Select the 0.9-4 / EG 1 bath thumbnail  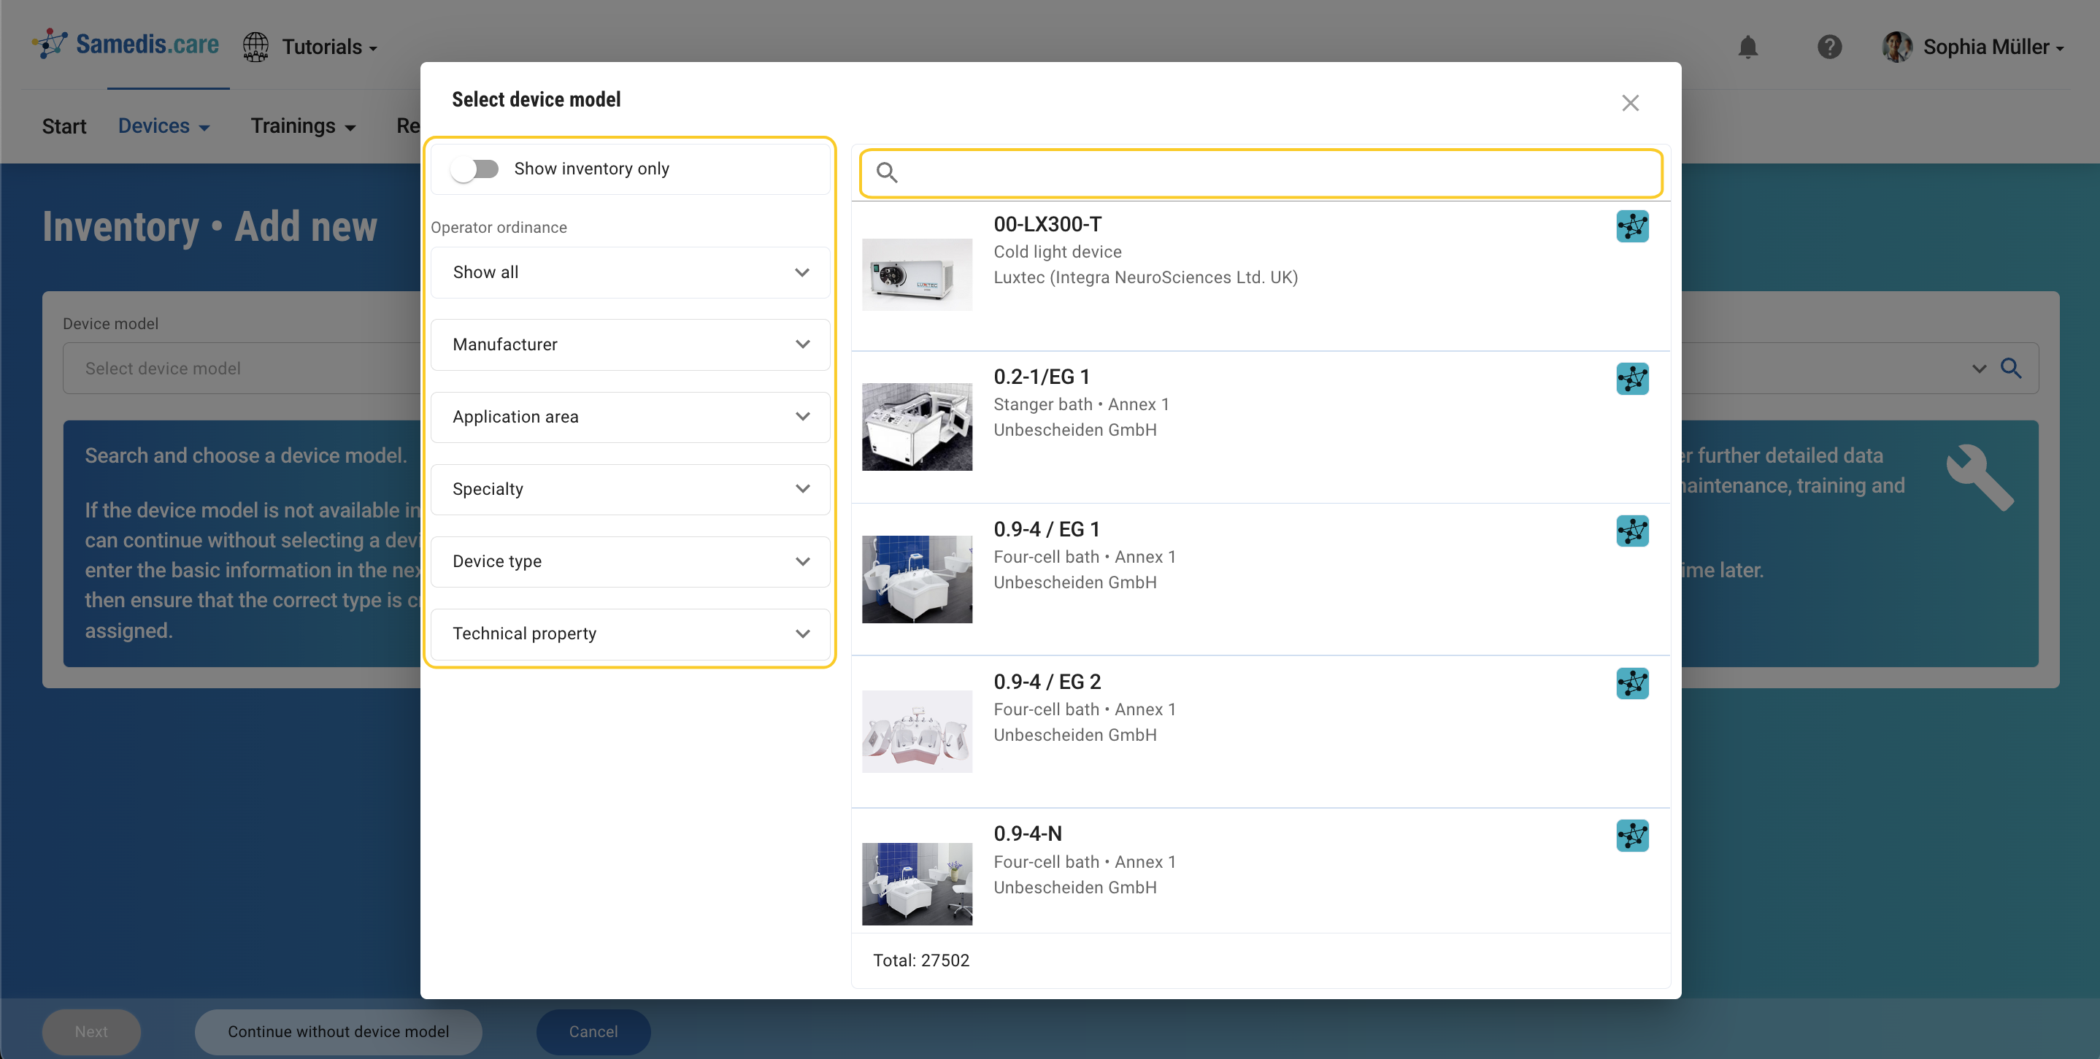916,579
